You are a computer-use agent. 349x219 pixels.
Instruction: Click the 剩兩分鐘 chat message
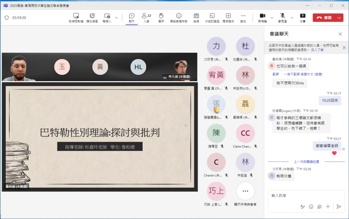284,176
